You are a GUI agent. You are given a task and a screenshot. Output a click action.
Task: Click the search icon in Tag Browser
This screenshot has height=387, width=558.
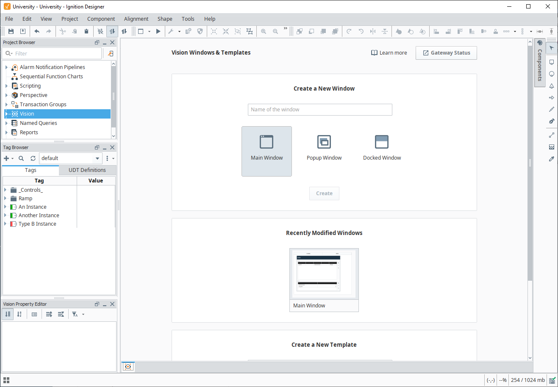(21, 158)
